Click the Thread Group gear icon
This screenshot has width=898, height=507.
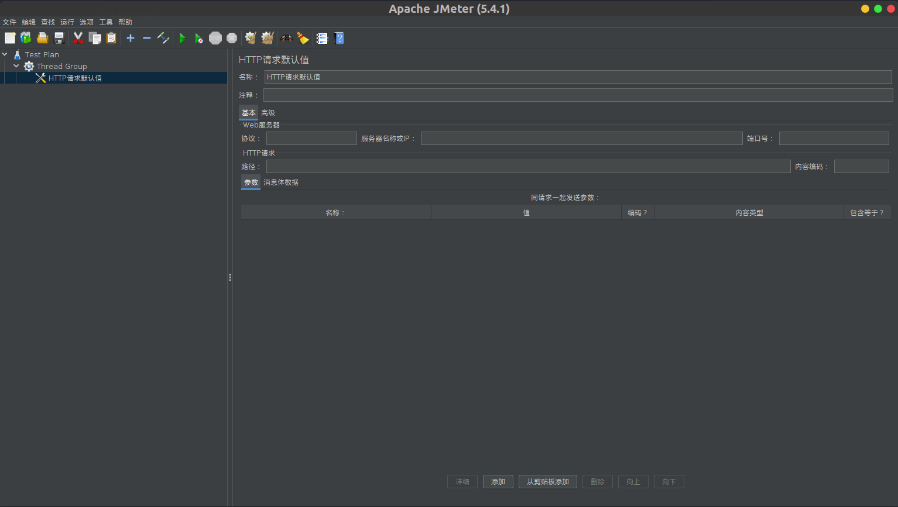[x=29, y=66]
